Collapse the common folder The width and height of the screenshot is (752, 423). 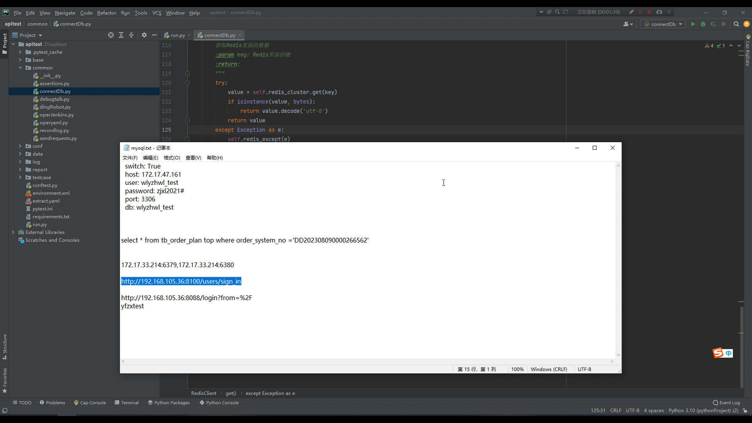tap(20, 68)
